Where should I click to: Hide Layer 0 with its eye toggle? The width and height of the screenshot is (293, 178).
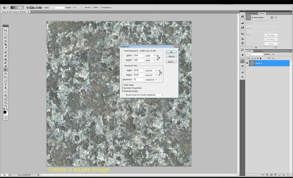(247, 63)
